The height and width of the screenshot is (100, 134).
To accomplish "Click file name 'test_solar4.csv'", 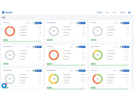I will click(51, 70).
